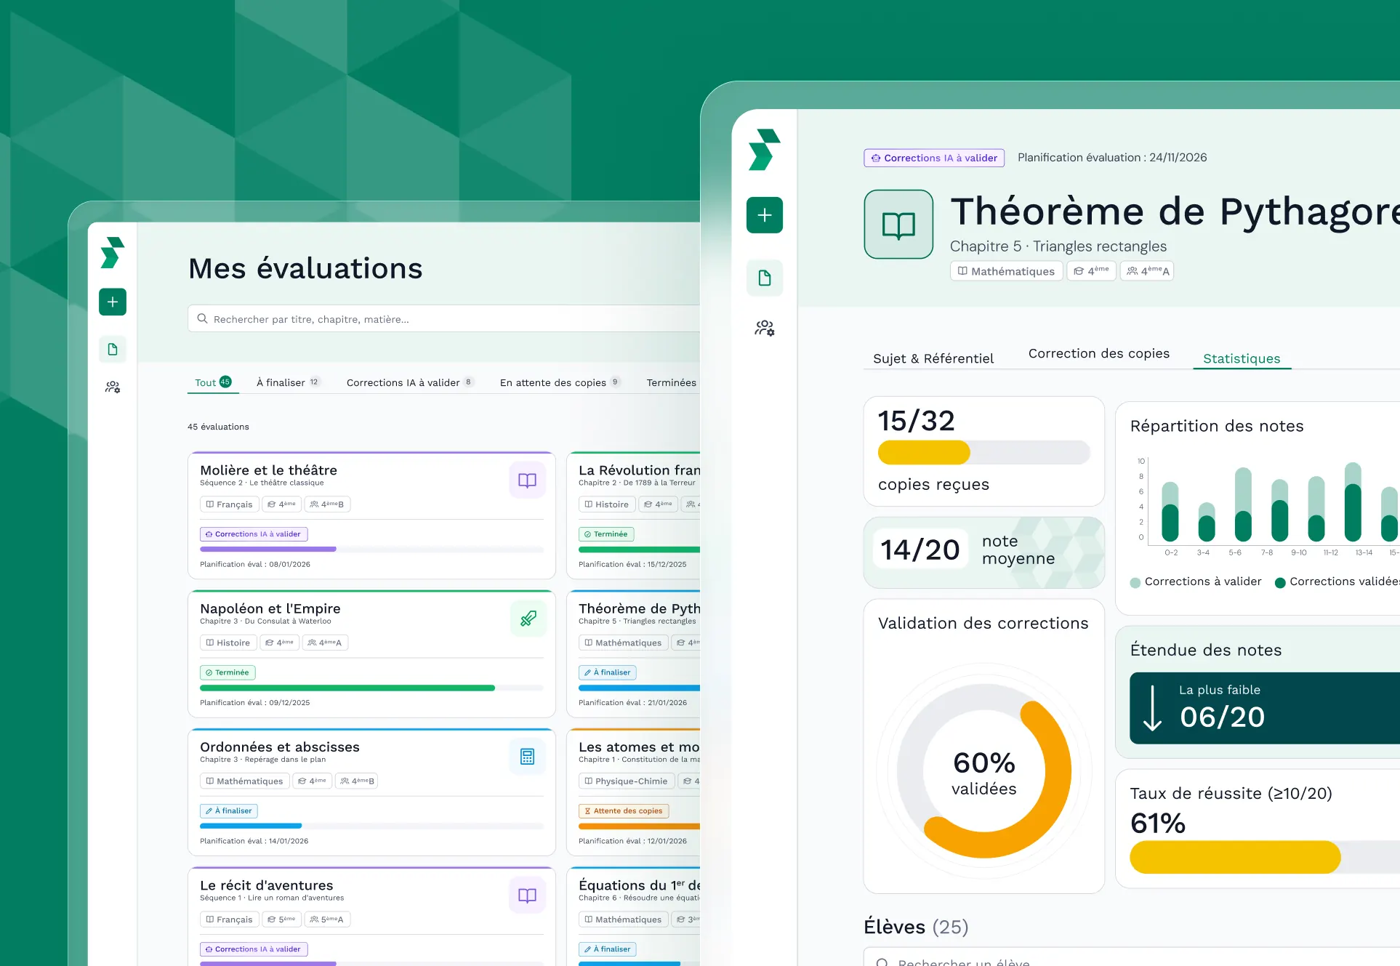1400x966 pixels.
Task: Click the green progress bar on Napoléon card
Action: pos(347,688)
